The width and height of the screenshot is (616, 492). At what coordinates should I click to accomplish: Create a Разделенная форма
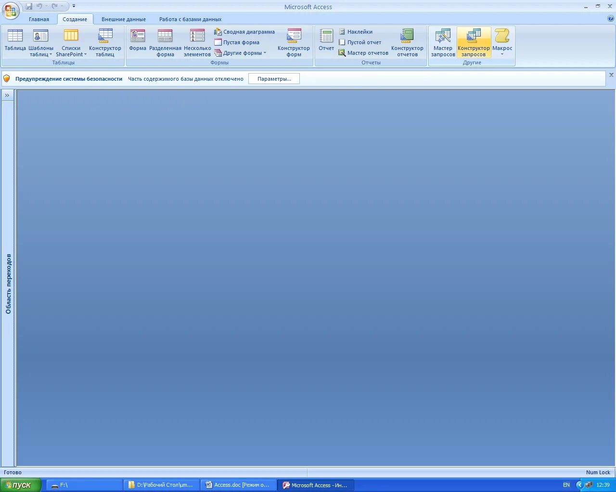[165, 43]
